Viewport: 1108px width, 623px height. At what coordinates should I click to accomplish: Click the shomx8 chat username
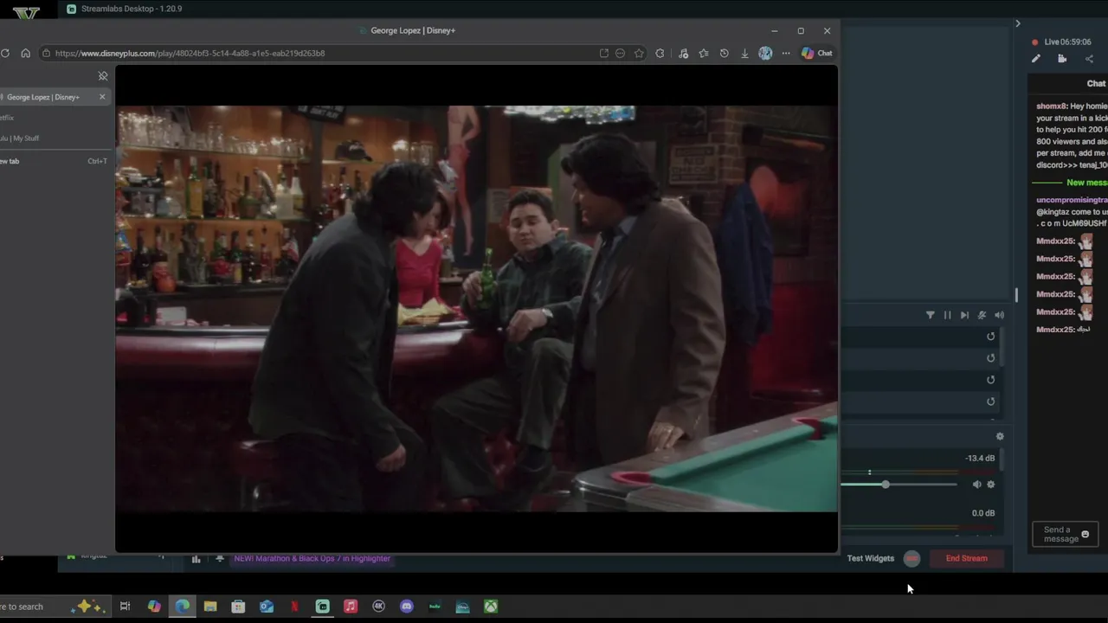1051,106
